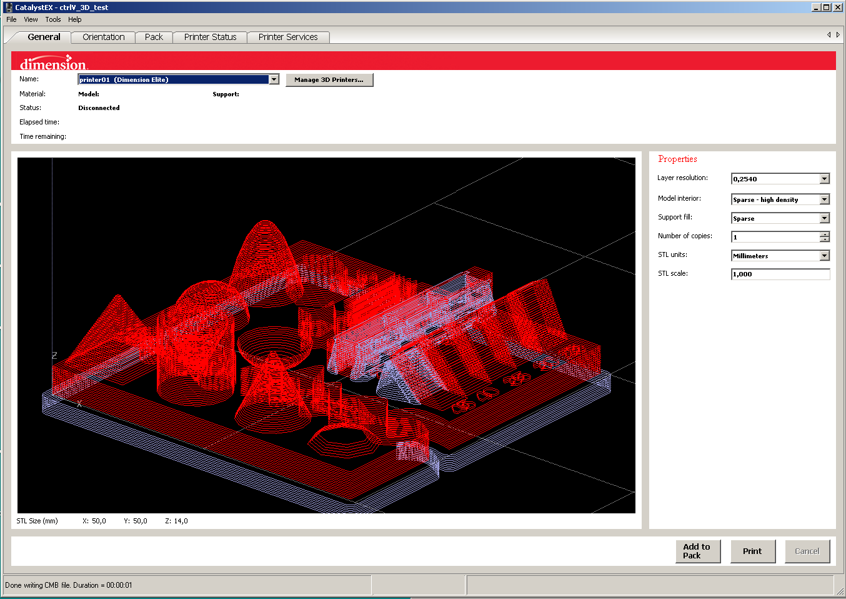Open the printer Name dropdown
Screen dimensions: 846x599
click(274, 79)
